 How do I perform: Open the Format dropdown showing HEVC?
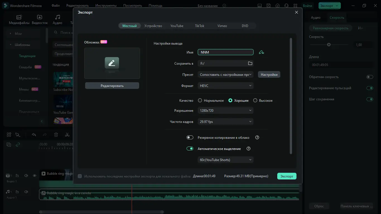[226, 86]
